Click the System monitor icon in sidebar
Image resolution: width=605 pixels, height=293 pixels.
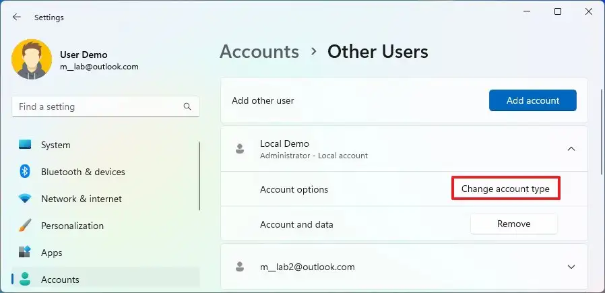pos(25,145)
